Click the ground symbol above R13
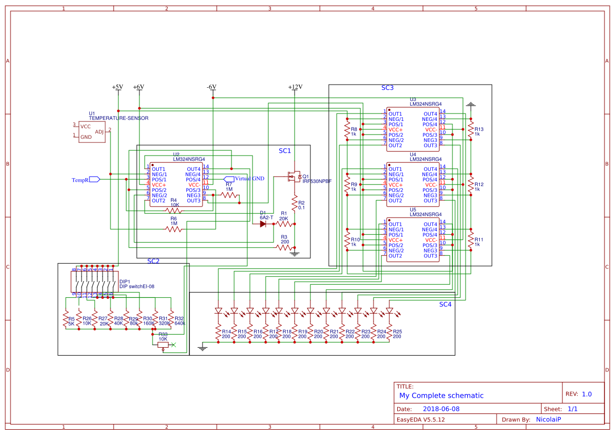 pyautogui.click(x=471, y=105)
